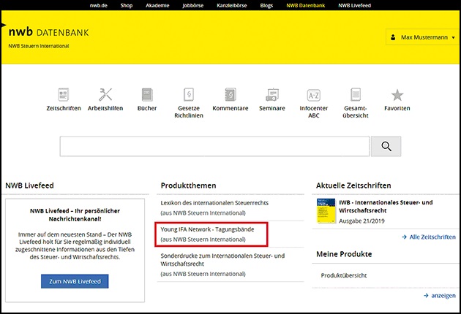Image resolution: width=461 pixels, height=314 pixels.
Task: Open the Infocenter ABC icon
Action: click(x=313, y=95)
